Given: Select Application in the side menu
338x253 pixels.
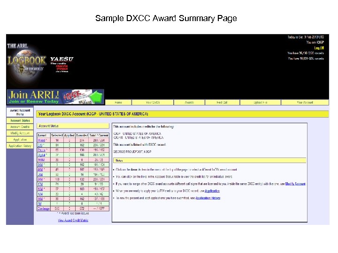Looking at the screenshot, I should tap(20, 140).
